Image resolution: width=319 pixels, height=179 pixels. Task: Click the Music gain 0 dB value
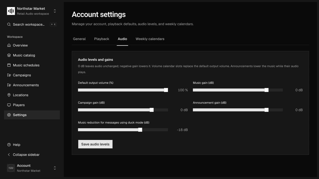click(x=299, y=90)
